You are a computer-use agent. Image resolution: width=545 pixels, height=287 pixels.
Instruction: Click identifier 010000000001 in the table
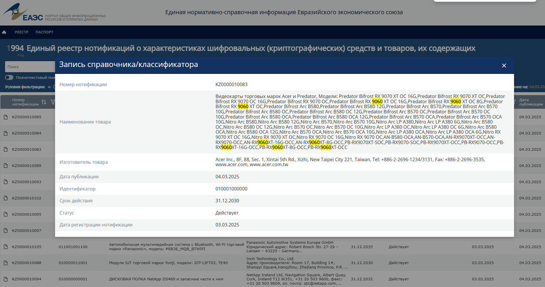point(73,279)
